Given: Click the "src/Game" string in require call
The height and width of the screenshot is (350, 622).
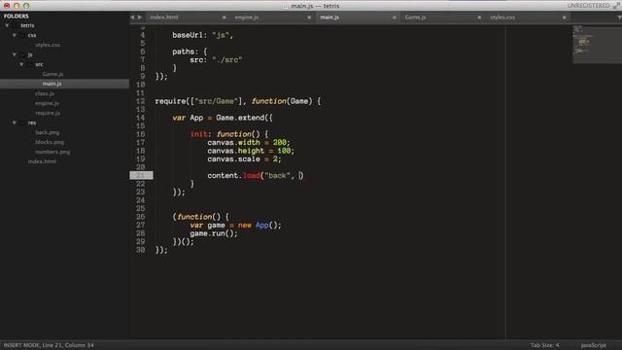Looking at the screenshot, I should coord(216,101).
